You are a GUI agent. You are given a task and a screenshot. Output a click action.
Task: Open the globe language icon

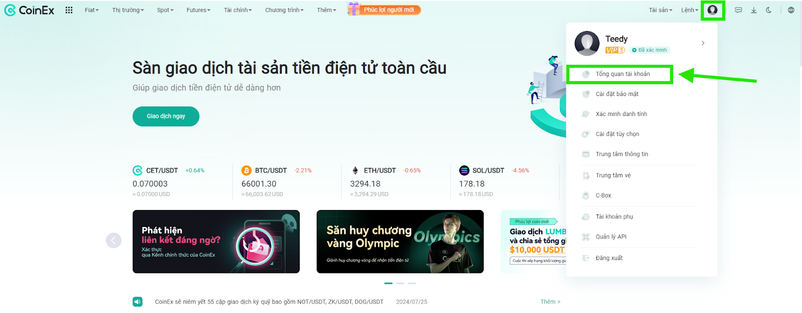791,10
